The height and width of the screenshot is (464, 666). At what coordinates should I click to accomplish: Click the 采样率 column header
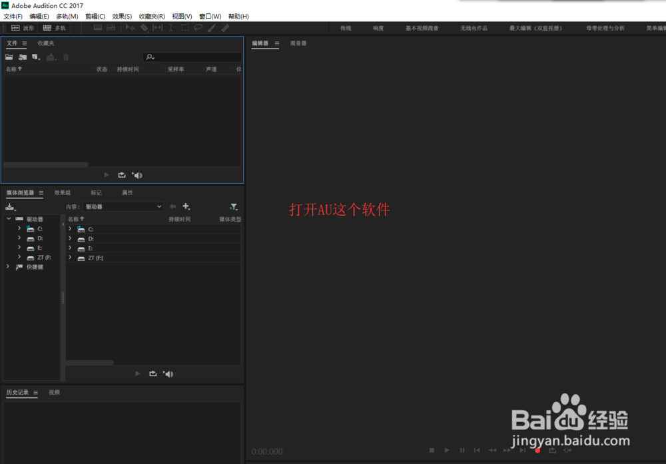coord(176,69)
